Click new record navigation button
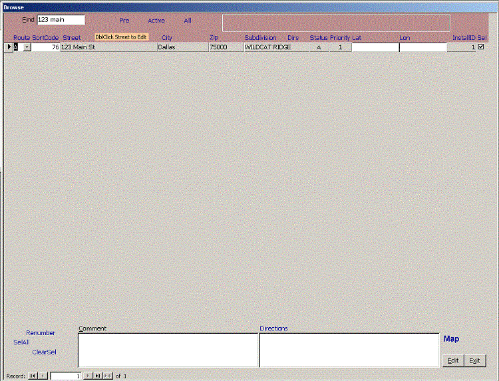This screenshot has width=499, height=381. click(x=108, y=376)
